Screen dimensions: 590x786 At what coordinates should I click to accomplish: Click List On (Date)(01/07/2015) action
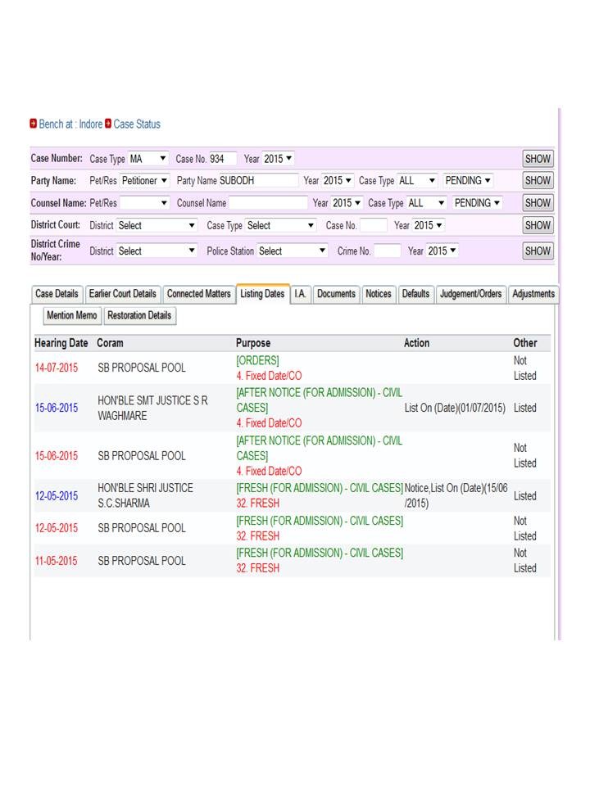pos(455,408)
